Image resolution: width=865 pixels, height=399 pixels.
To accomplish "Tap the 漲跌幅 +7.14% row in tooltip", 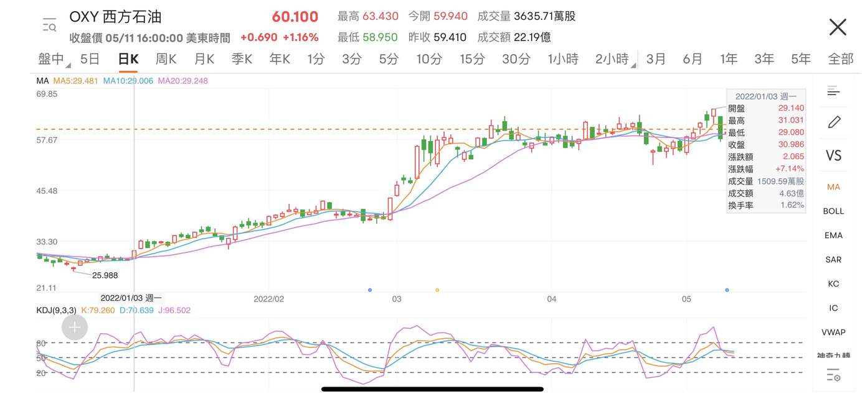I will (x=766, y=168).
